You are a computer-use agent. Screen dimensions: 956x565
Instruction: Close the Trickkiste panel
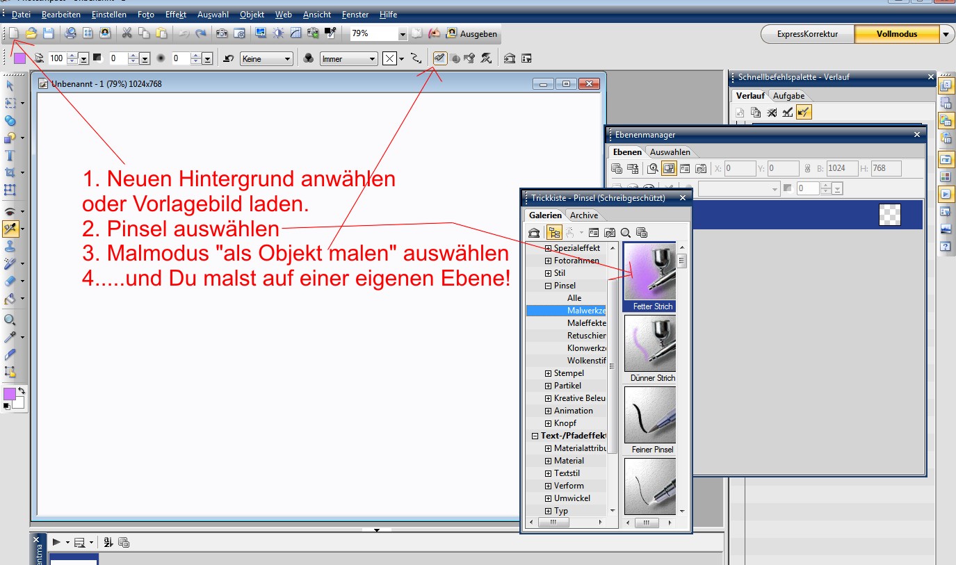(x=683, y=198)
